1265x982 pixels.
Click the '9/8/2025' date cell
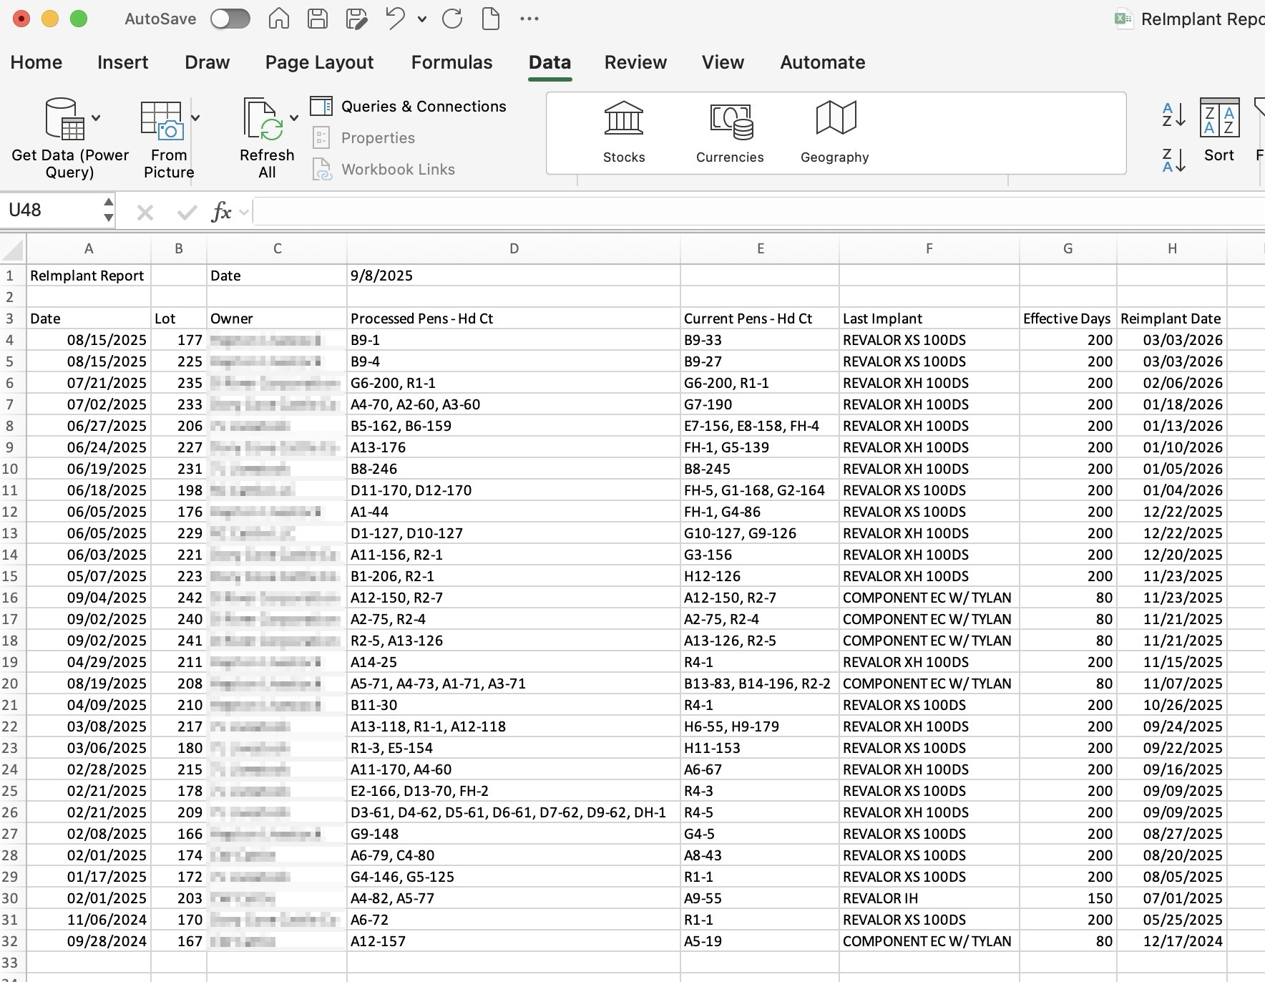pyautogui.click(x=514, y=276)
